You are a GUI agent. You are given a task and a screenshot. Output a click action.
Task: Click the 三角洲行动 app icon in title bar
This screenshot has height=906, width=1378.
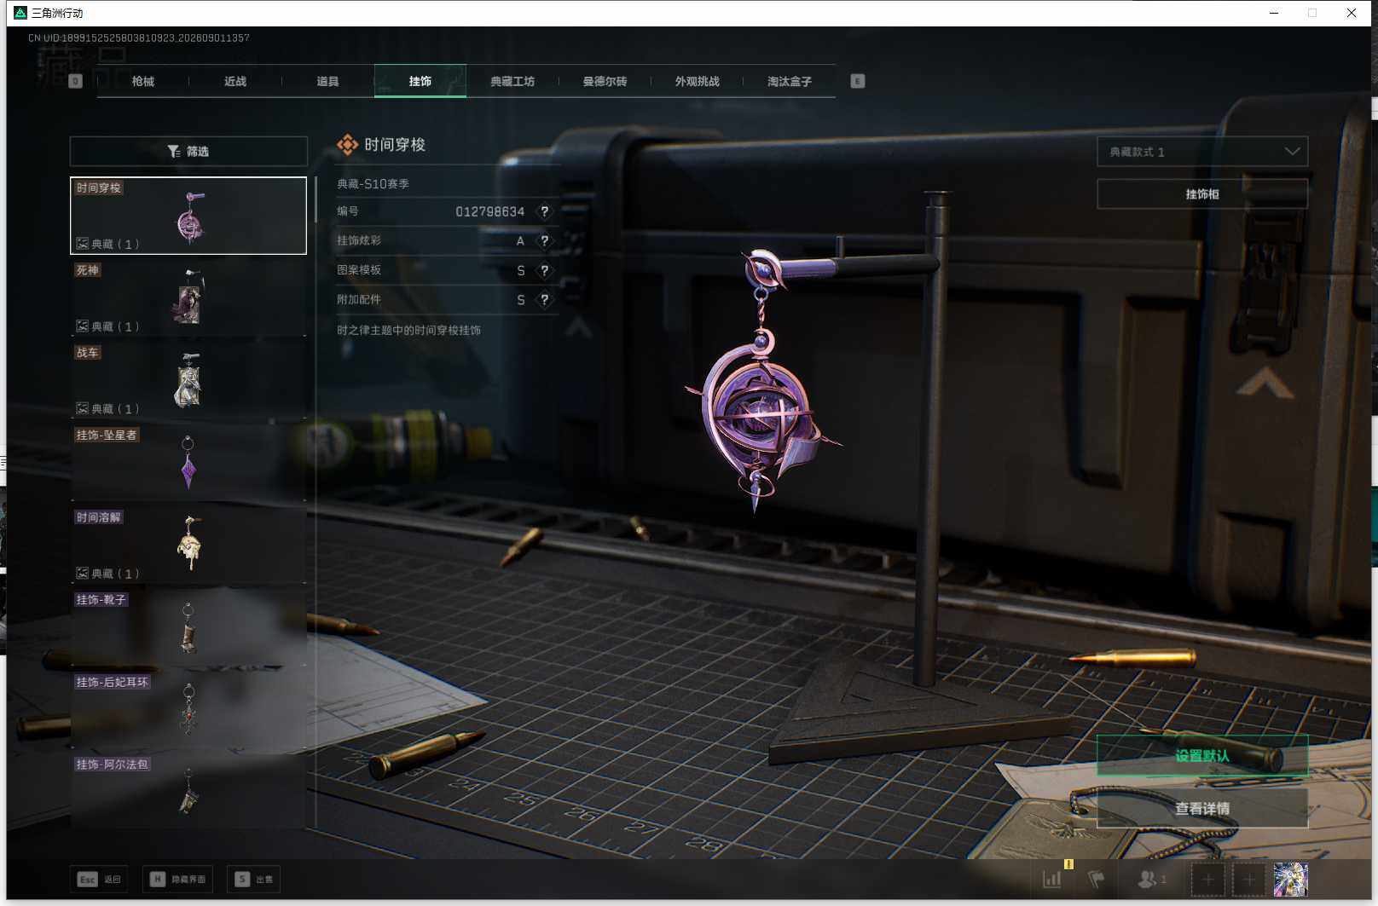pyautogui.click(x=20, y=13)
